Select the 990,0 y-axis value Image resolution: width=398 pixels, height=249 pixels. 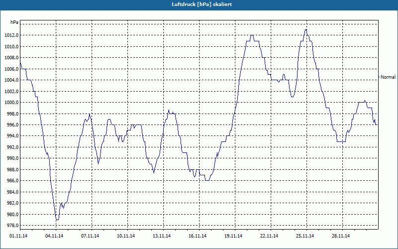point(13,158)
